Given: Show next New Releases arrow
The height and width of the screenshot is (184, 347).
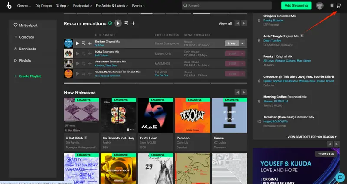Looking at the screenshot, I should pyautogui.click(x=244, y=92).
